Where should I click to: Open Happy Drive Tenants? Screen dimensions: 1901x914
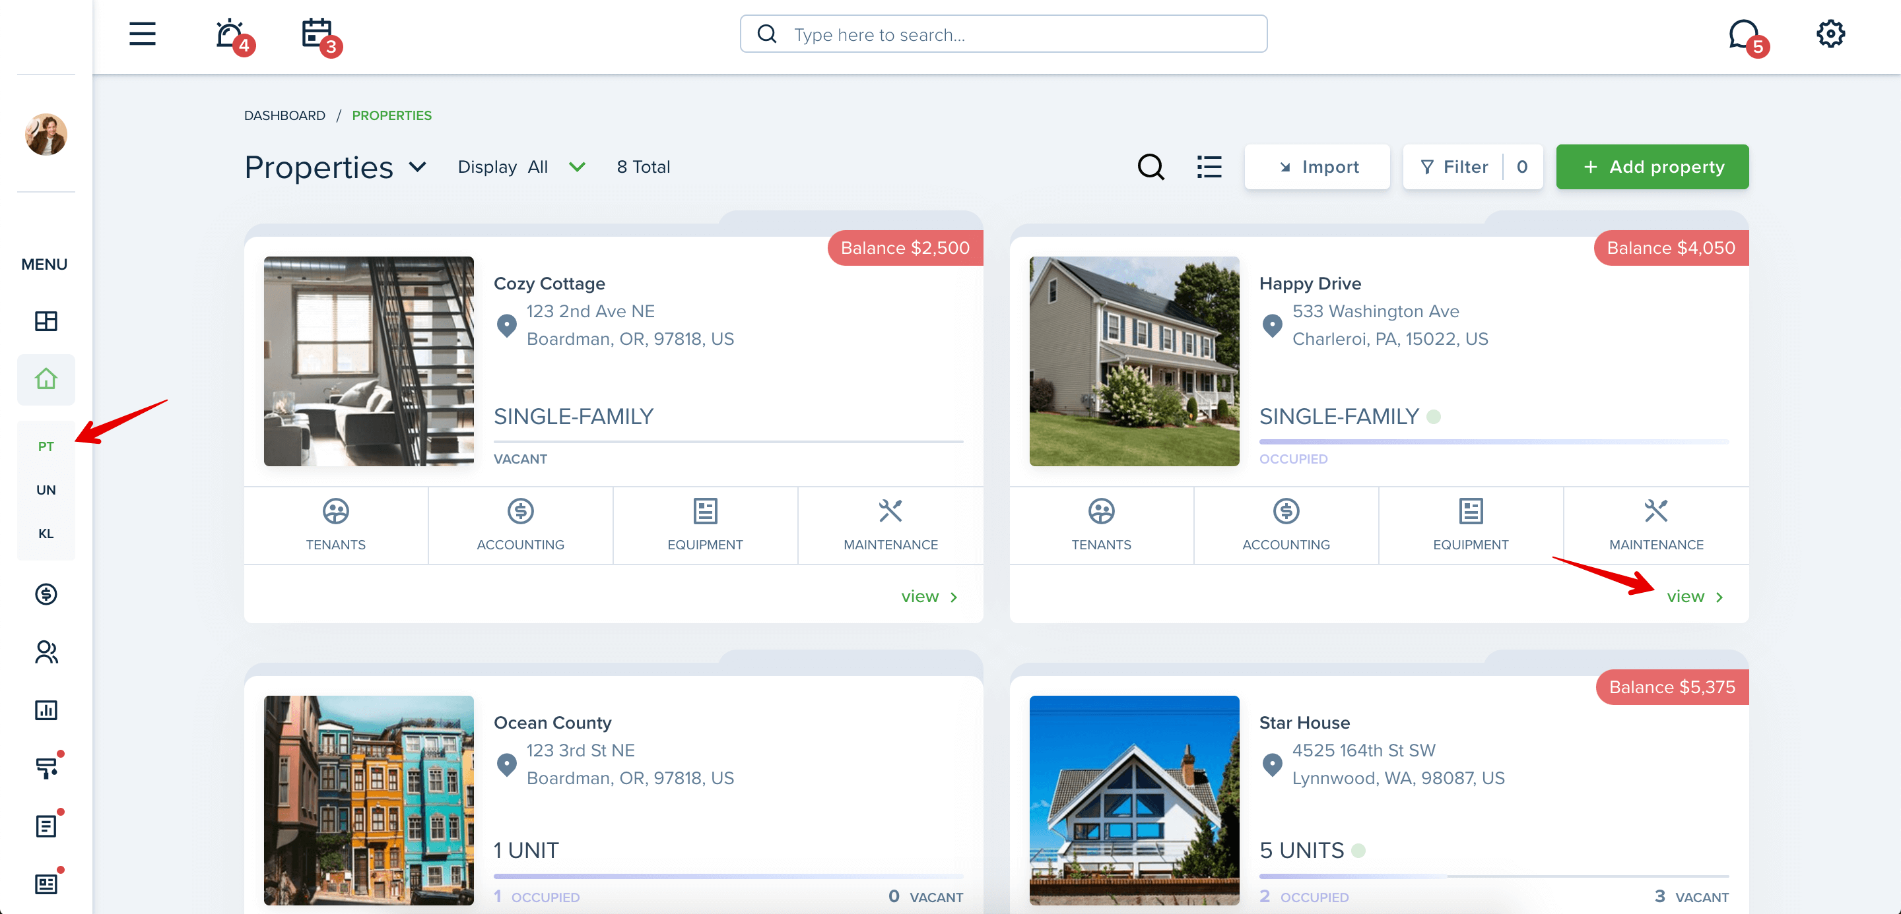[x=1101, y=526]
